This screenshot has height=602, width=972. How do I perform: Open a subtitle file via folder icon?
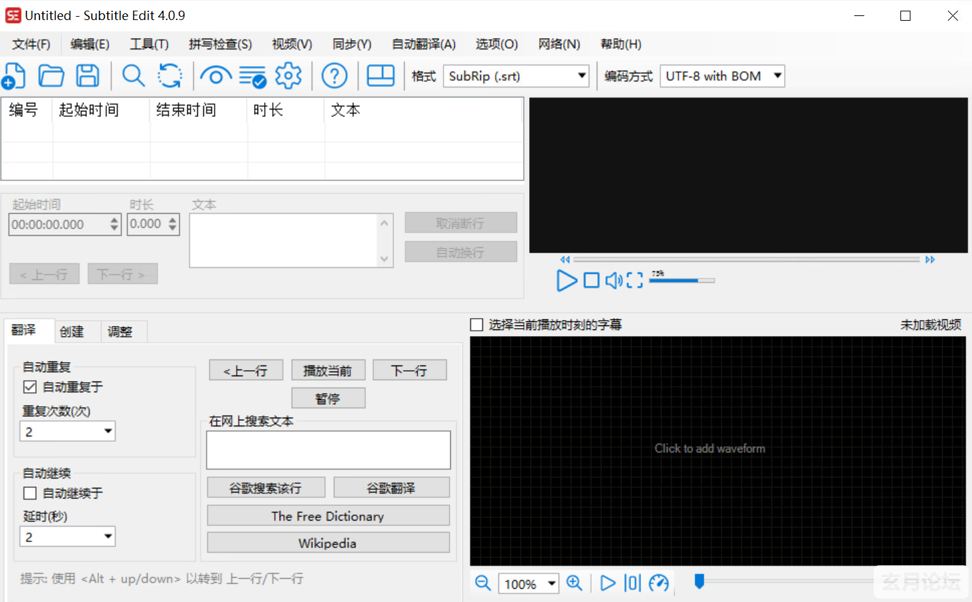point(51,76)
